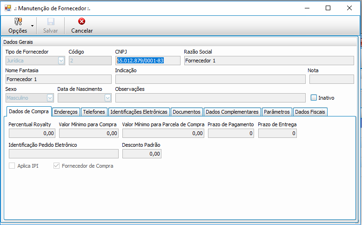Click the Código field

[x=90, y=61]
